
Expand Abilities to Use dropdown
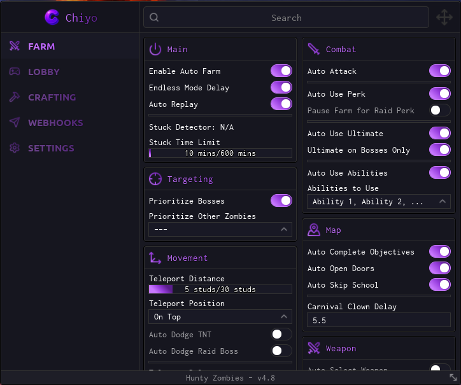pos(379,202)
